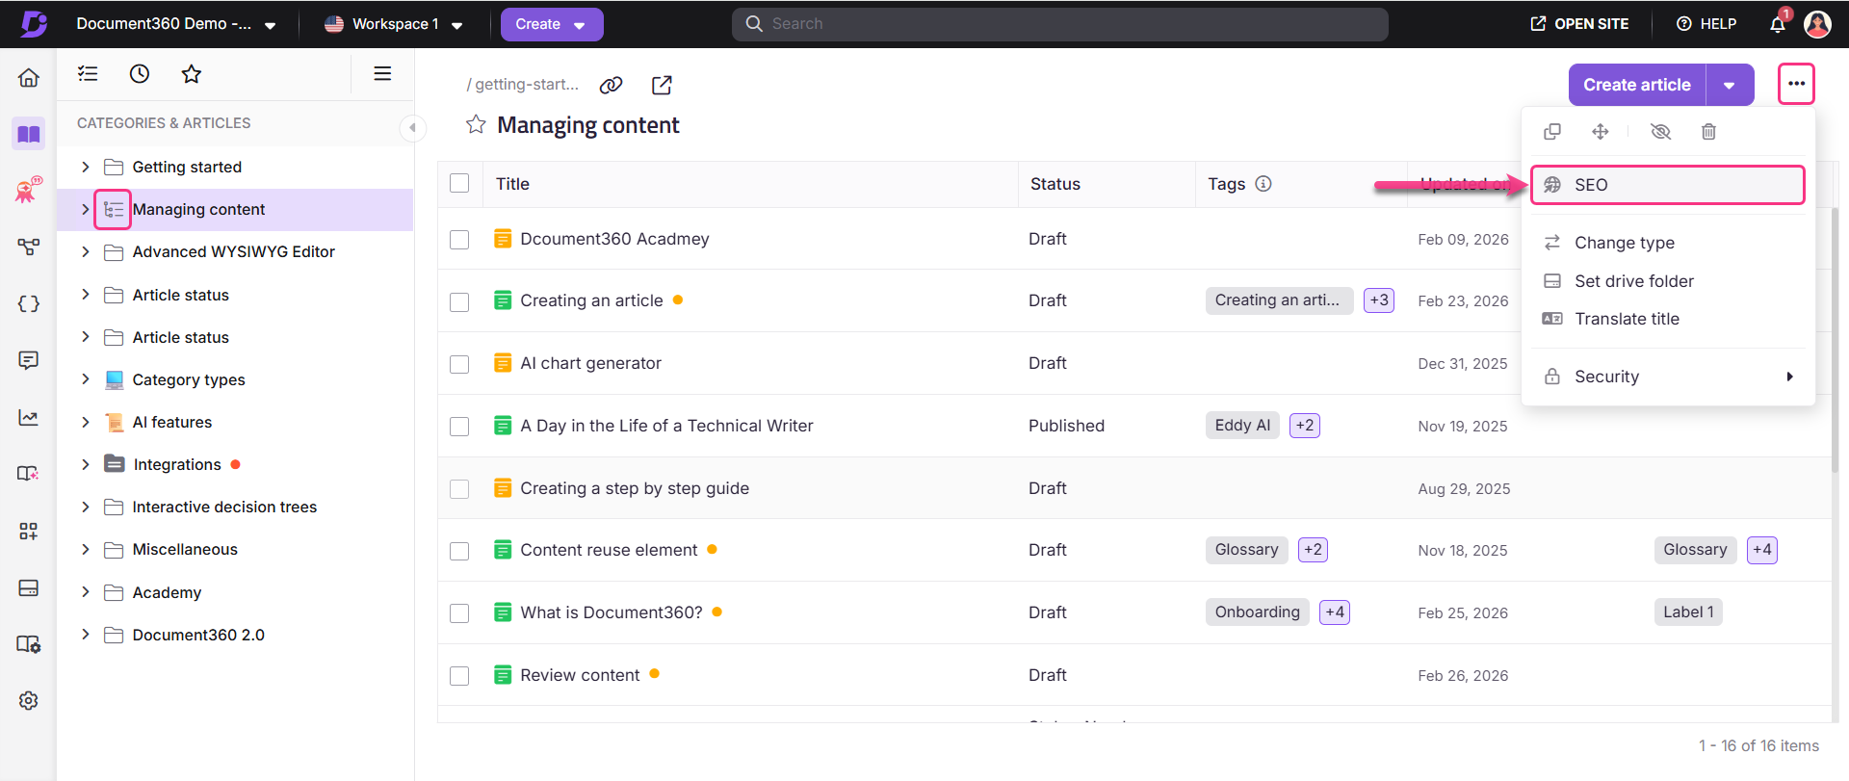Click the Create article button
The image size is (1849, 781).
point(1637,85)
